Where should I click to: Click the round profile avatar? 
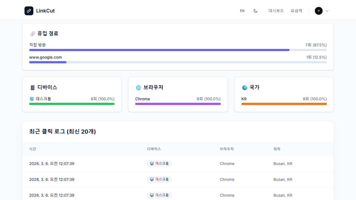[x=319, y=11]
